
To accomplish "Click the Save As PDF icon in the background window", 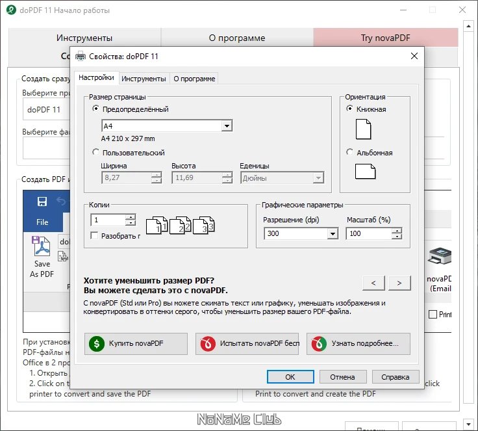I will (42, 246).
